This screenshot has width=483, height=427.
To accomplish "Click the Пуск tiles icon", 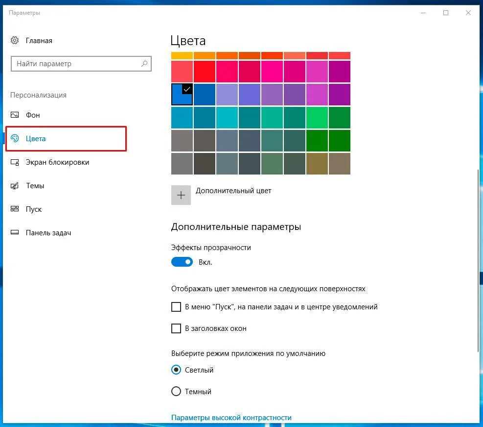I will click(15, 209).
